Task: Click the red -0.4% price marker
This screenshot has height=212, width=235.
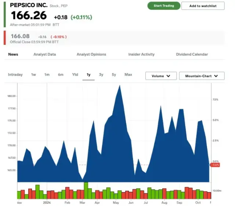Action: coord(215,165)
